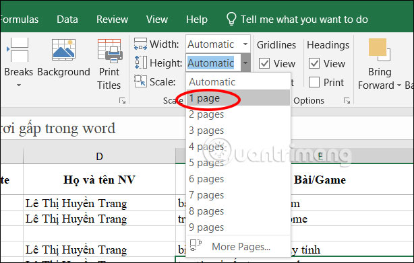Choose 7 pages height option
Viewport: 414px width, 263px height.
238,195
